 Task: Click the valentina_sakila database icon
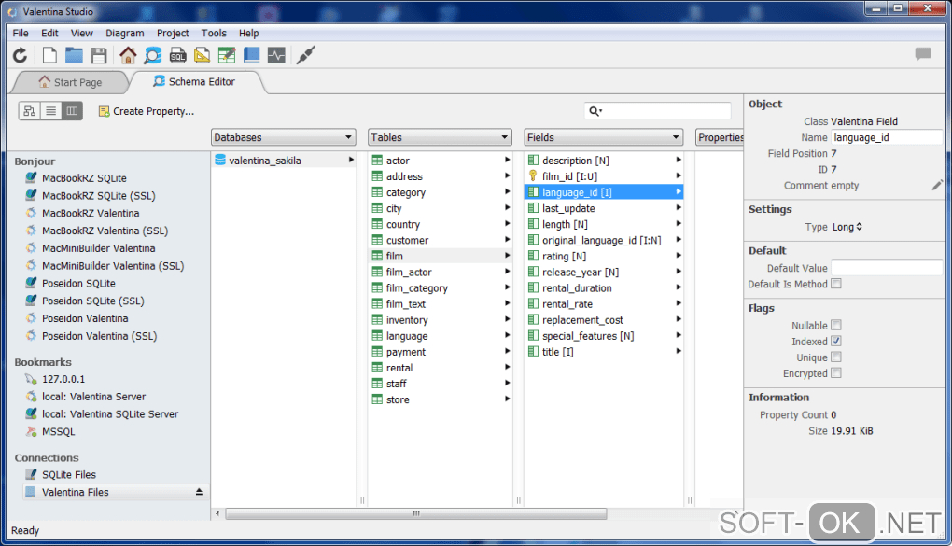pyautogui.click(x=219, y=161)
